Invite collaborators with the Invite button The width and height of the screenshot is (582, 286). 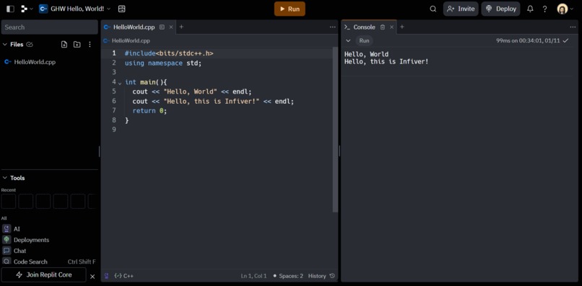[x=461, y=9]
